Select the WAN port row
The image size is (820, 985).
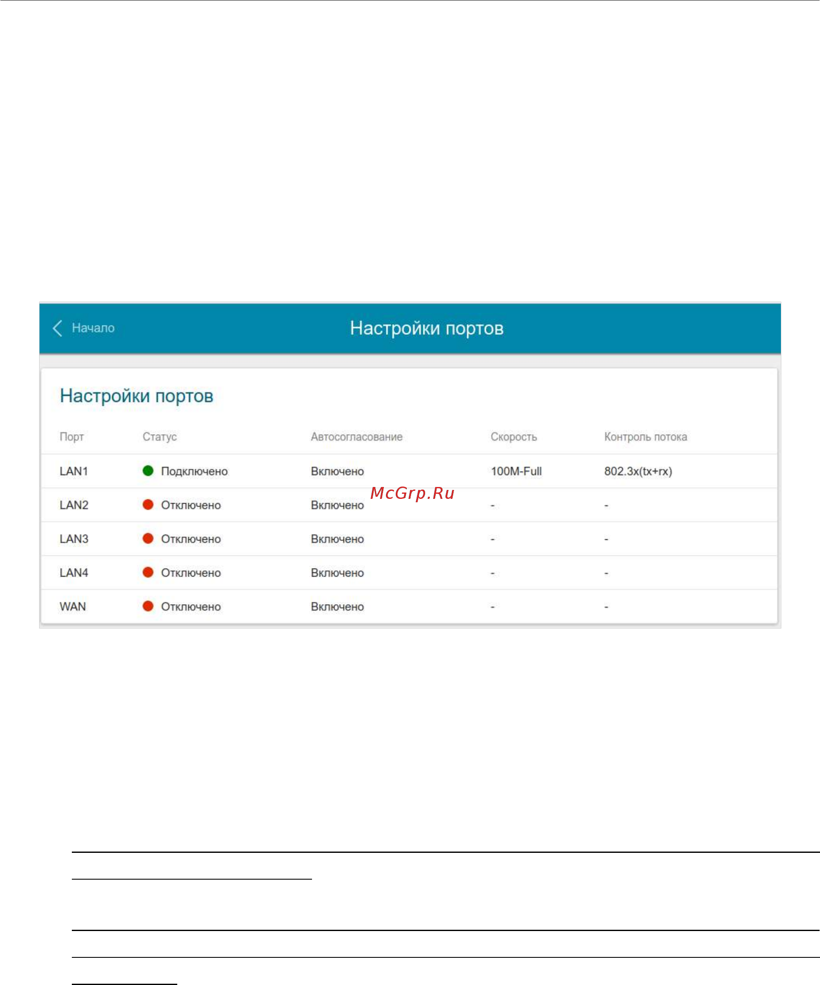coord(409,606)
